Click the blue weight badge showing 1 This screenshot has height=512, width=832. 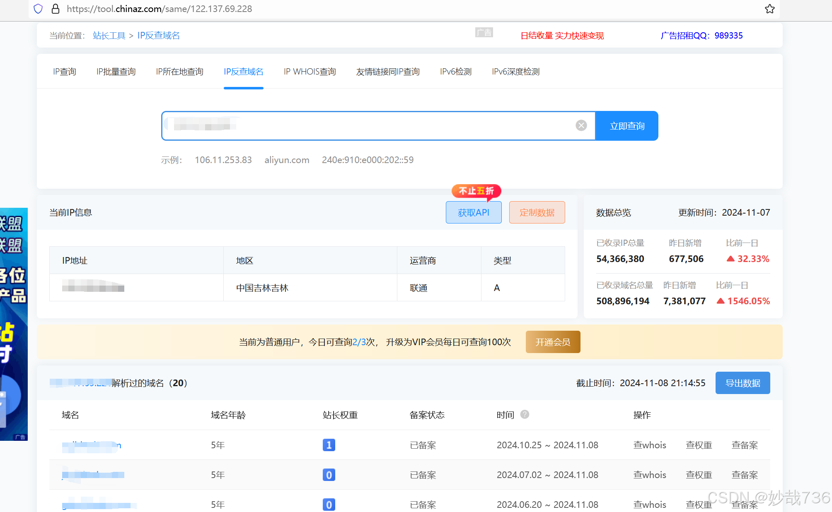pos(329,445)
